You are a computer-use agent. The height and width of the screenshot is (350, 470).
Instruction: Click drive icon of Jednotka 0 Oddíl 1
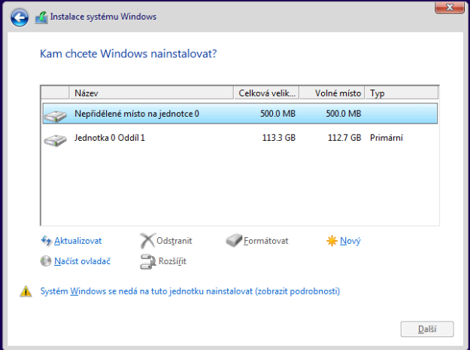pos(55,139)
